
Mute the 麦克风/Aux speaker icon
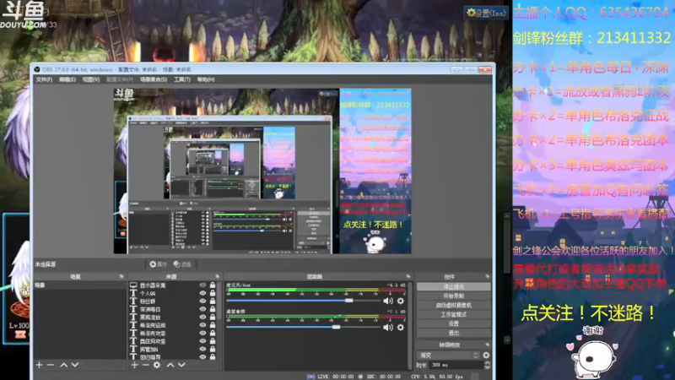tap(388, 301)
